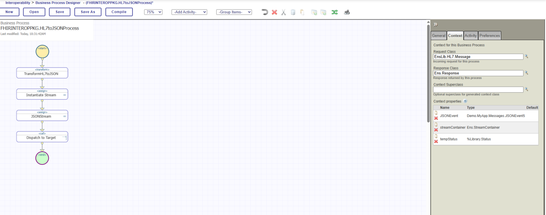Click the Name column header
Image resolution: width=546 pixels, height=215 pixels.
pyautogui.click(x=445, y=107)
